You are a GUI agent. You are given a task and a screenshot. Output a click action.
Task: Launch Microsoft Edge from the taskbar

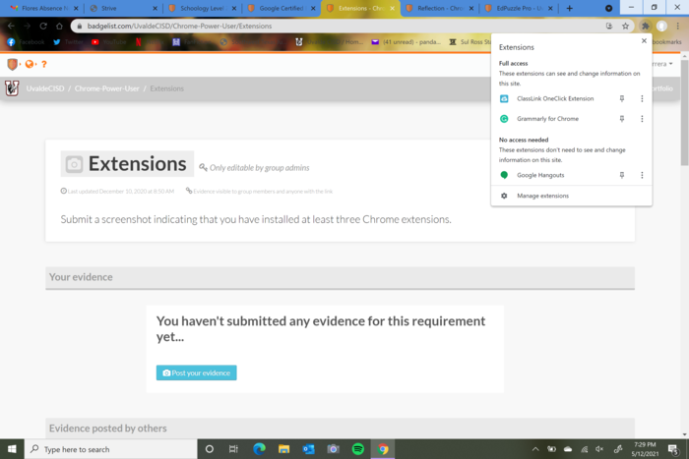tap(259, 449)
